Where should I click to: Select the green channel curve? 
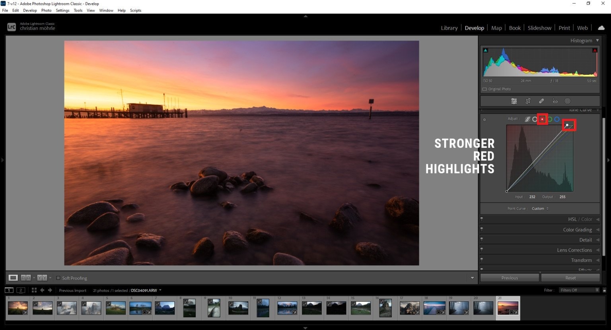pos(550,119)
